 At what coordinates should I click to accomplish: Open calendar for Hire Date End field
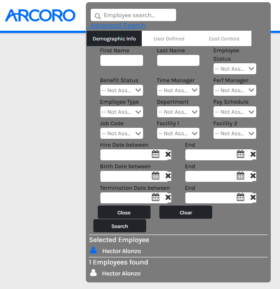tap(240, 154)
